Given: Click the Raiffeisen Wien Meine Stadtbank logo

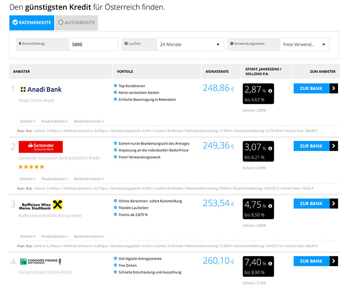Looking at the screenshot, I should [41, 204].
